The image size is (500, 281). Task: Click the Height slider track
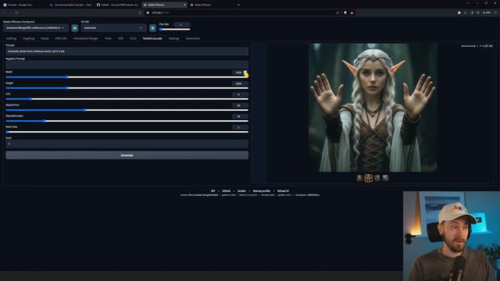pyautogui.click(x=127, y=88)
